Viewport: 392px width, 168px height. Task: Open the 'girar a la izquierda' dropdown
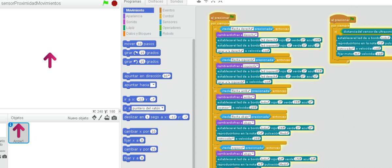click(x=231, y=82)
